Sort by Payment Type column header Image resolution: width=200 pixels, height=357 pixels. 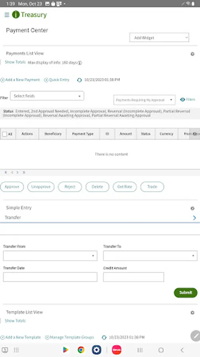(x=83, y=134)
